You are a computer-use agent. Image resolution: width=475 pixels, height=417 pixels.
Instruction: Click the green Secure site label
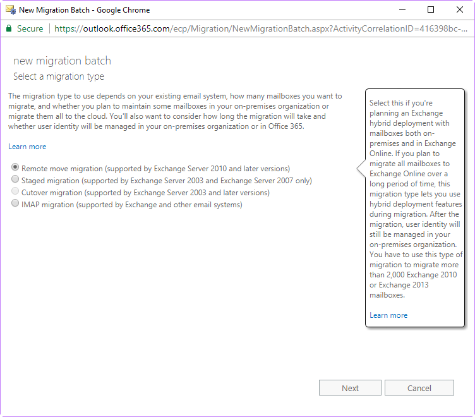[x=30, y=28]
